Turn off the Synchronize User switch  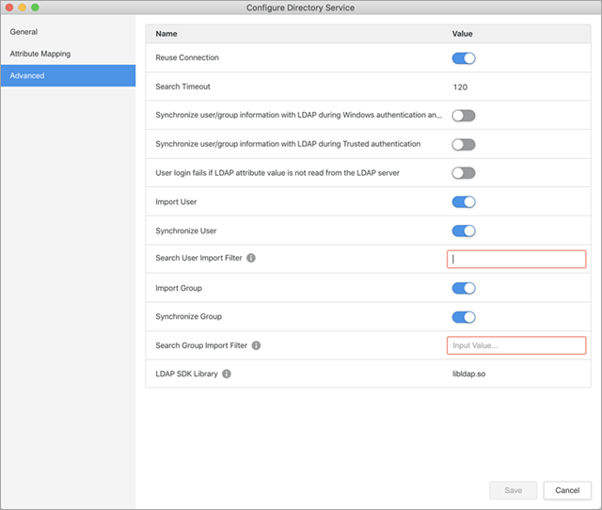pos(464,231)
